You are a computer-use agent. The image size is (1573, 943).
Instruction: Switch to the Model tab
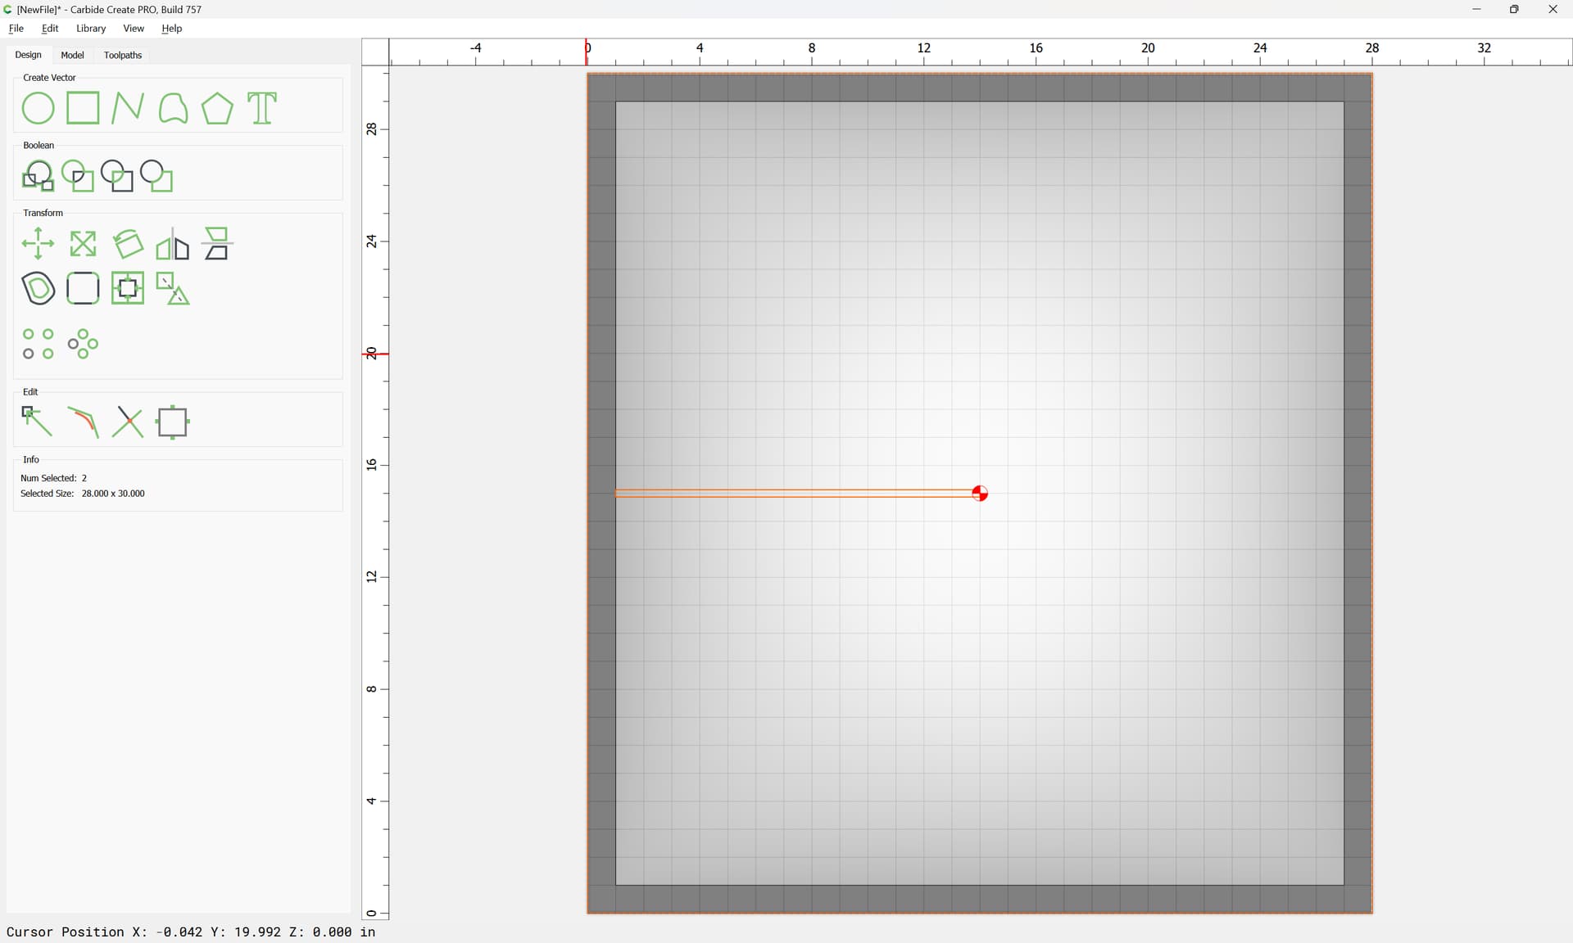coord(72,55)
